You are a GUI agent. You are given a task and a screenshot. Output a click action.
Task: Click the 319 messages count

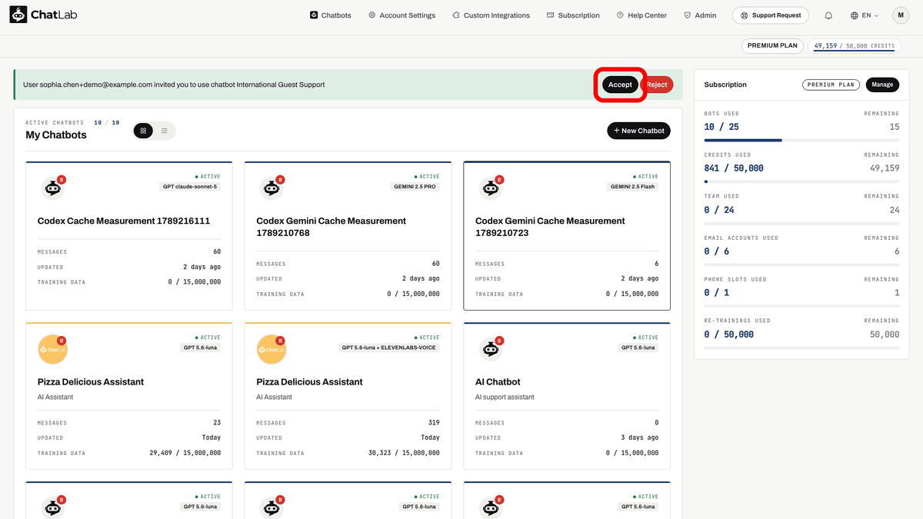433,422
